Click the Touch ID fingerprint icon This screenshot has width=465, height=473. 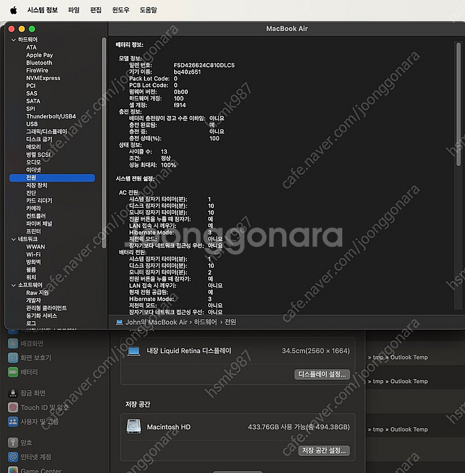click(x=12, y=407)
